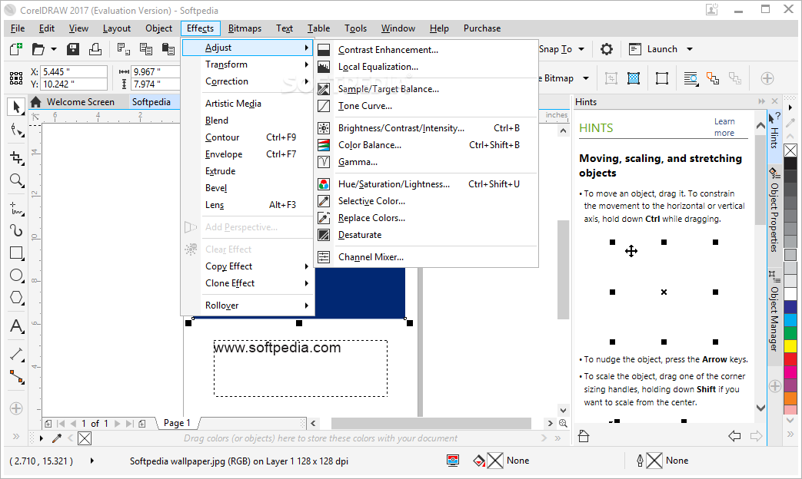Choose Channel Mixer option
Image resolution: width=802 pixels, height=479 pixels.
pyautogui.click(x=427, y=257)
